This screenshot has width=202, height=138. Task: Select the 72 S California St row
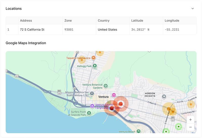click(x=32, y=30)
